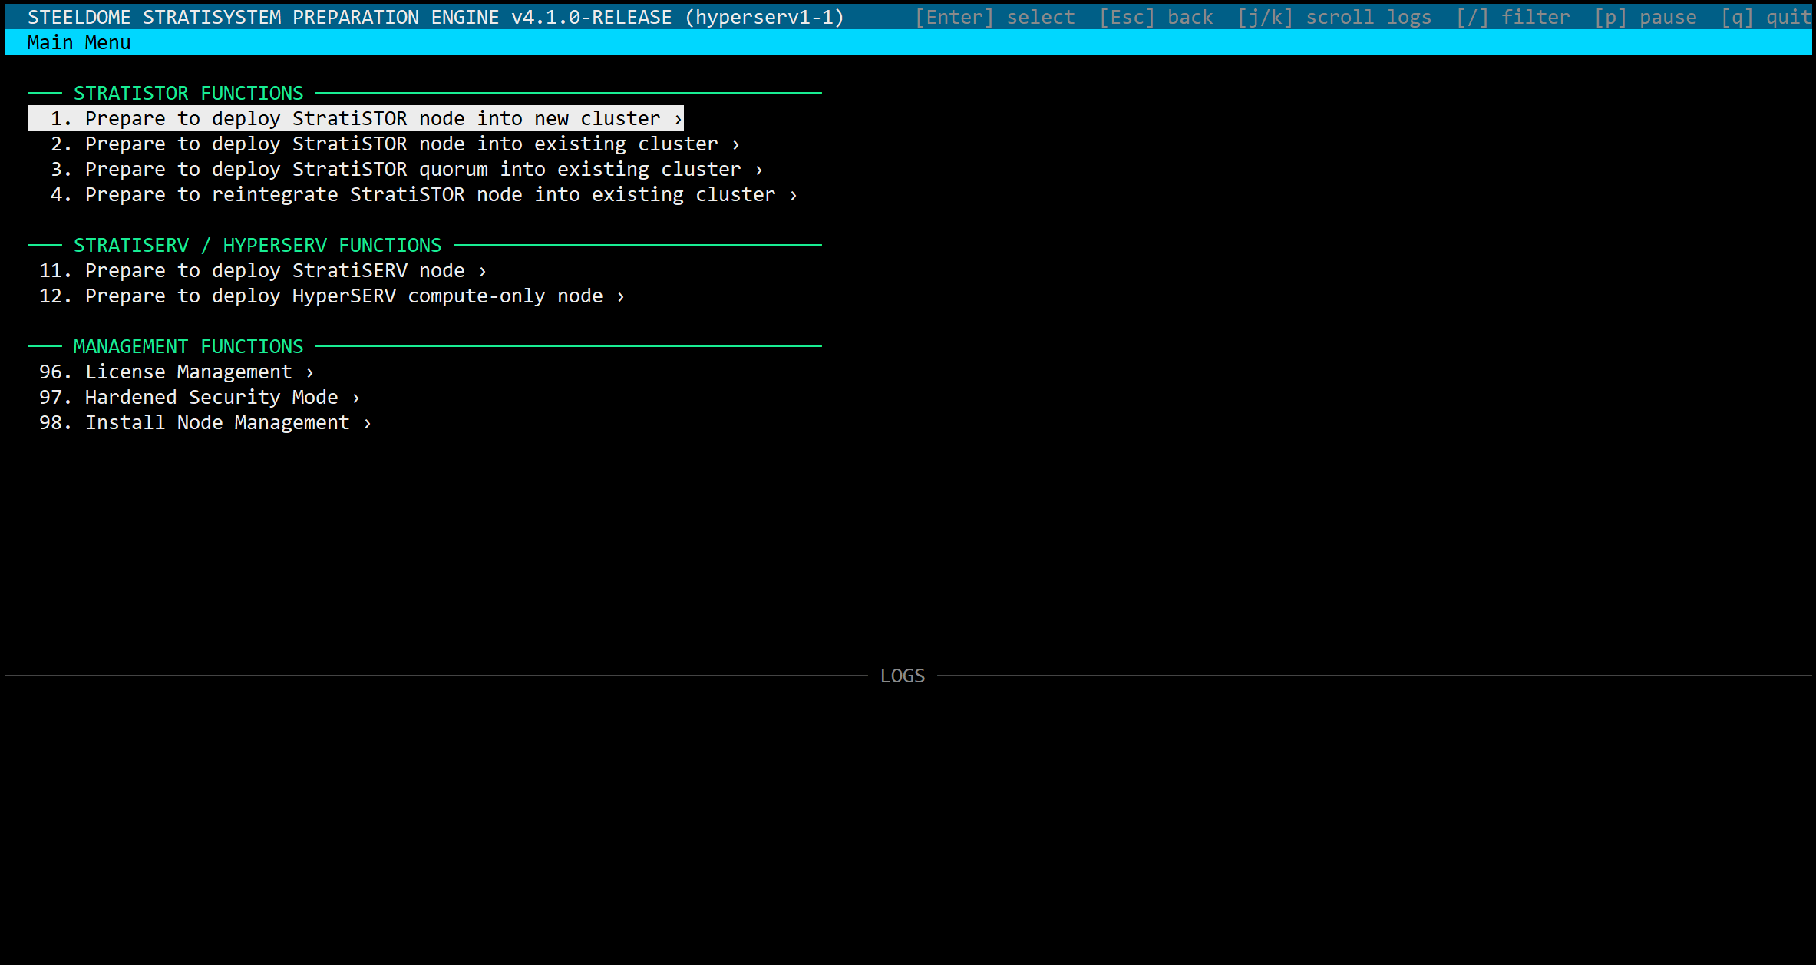The image size is (1816, 965).
Task: Click chevron after Install Node Management
Action: pyautogui.click(x=368, y=423)
